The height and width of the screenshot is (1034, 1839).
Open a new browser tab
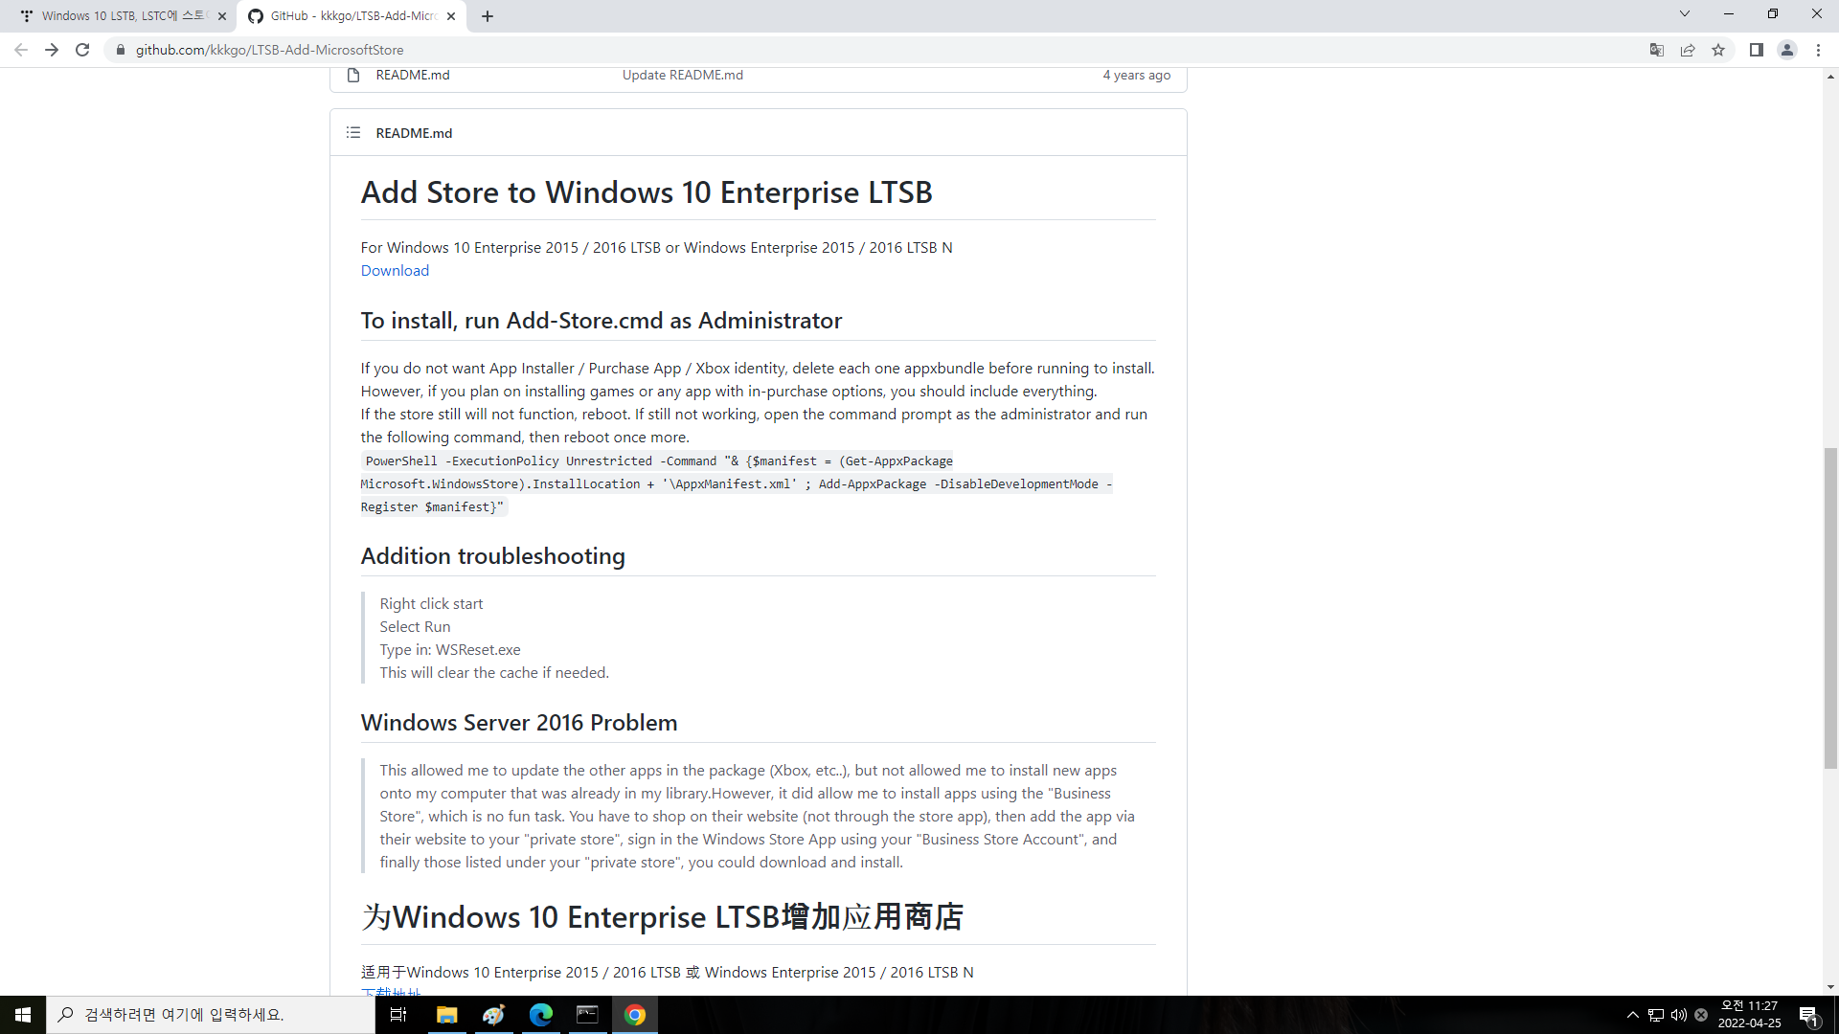[x=488, y=16]
